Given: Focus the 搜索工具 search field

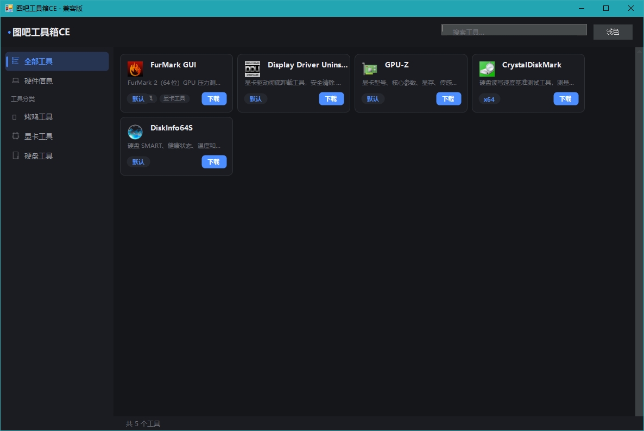Looking at the screenshot, I should [x=514, y=29].
